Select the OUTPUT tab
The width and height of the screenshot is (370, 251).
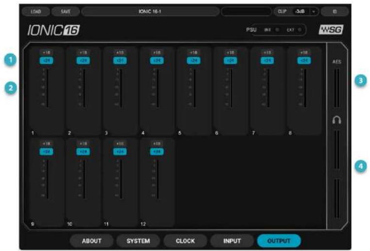tap(279, 241)
